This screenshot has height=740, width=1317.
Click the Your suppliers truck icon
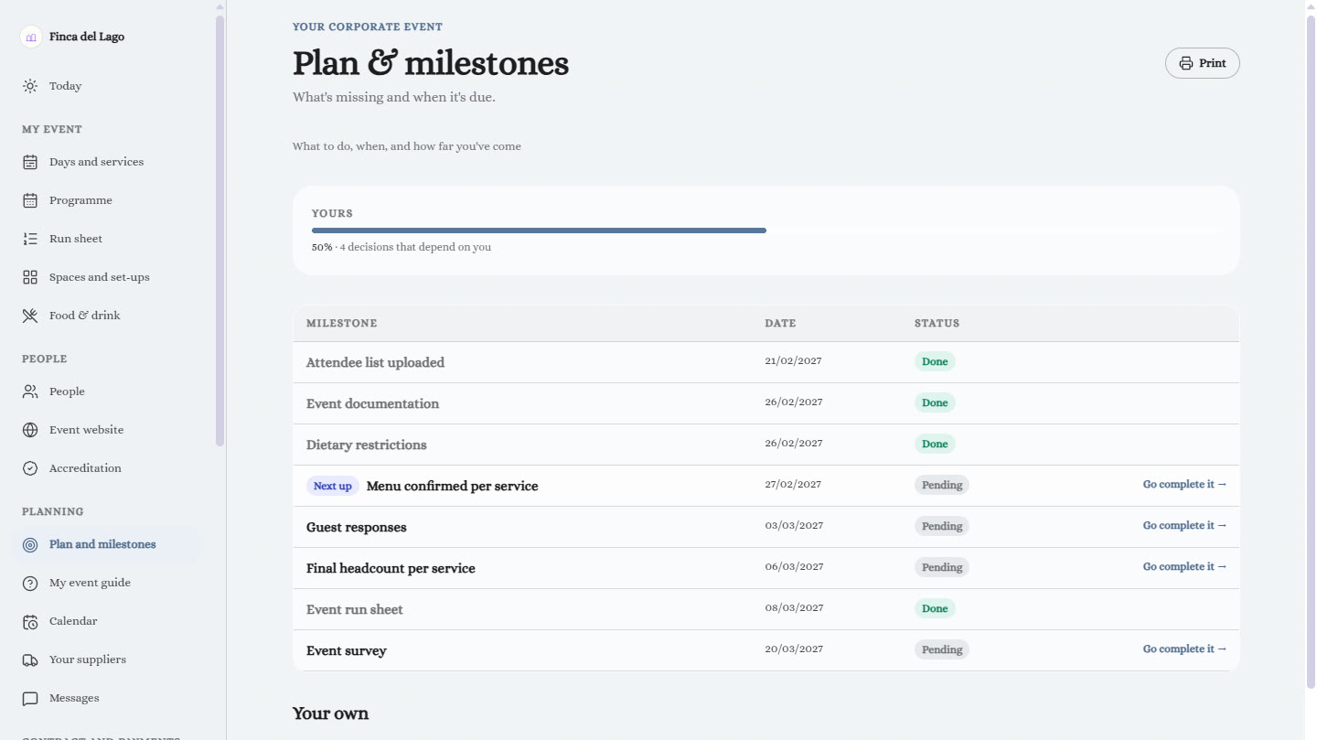coord(30,660)
